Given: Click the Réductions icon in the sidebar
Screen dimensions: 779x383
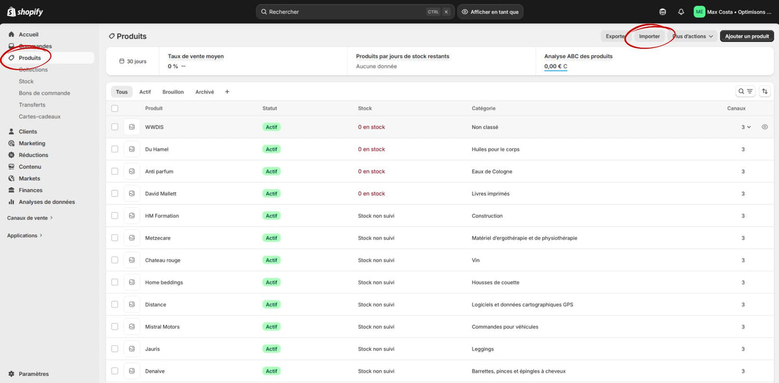Looking at the screenshot, I should point(12,155).
